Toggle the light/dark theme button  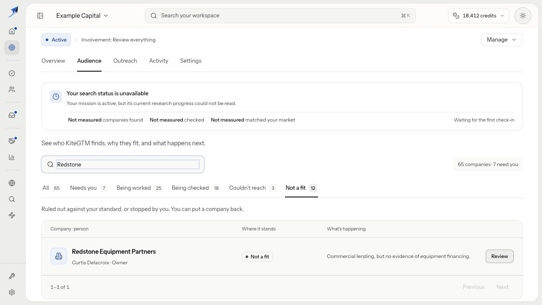523,16
